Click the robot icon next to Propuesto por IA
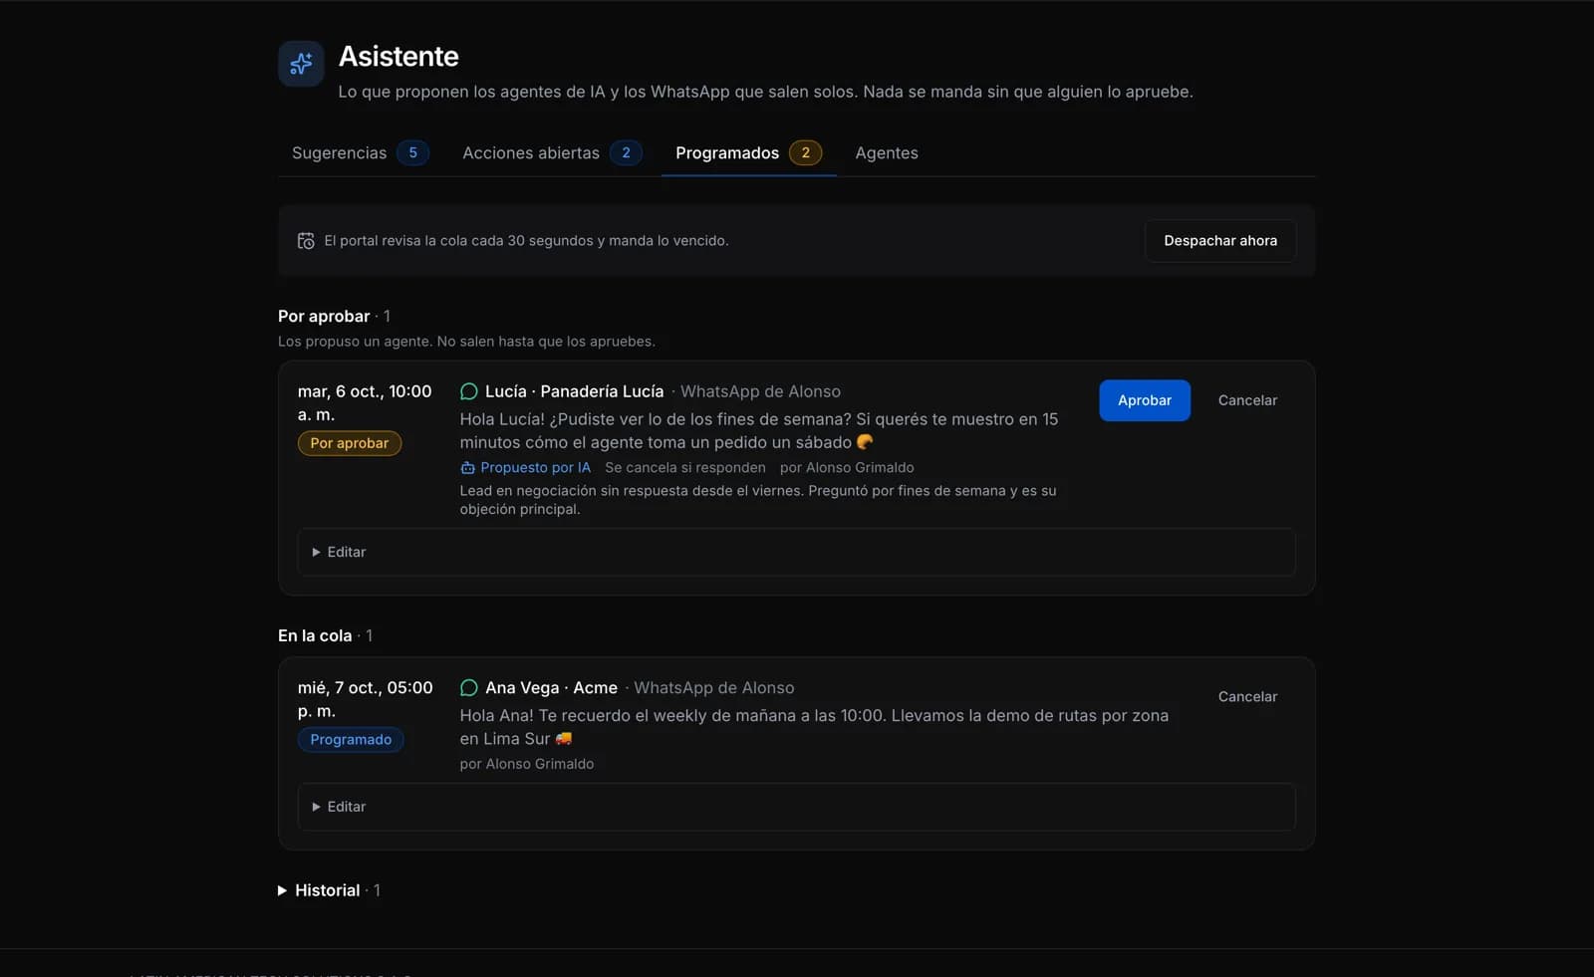This screenshot has height=977, width=1594. point(467,468)
